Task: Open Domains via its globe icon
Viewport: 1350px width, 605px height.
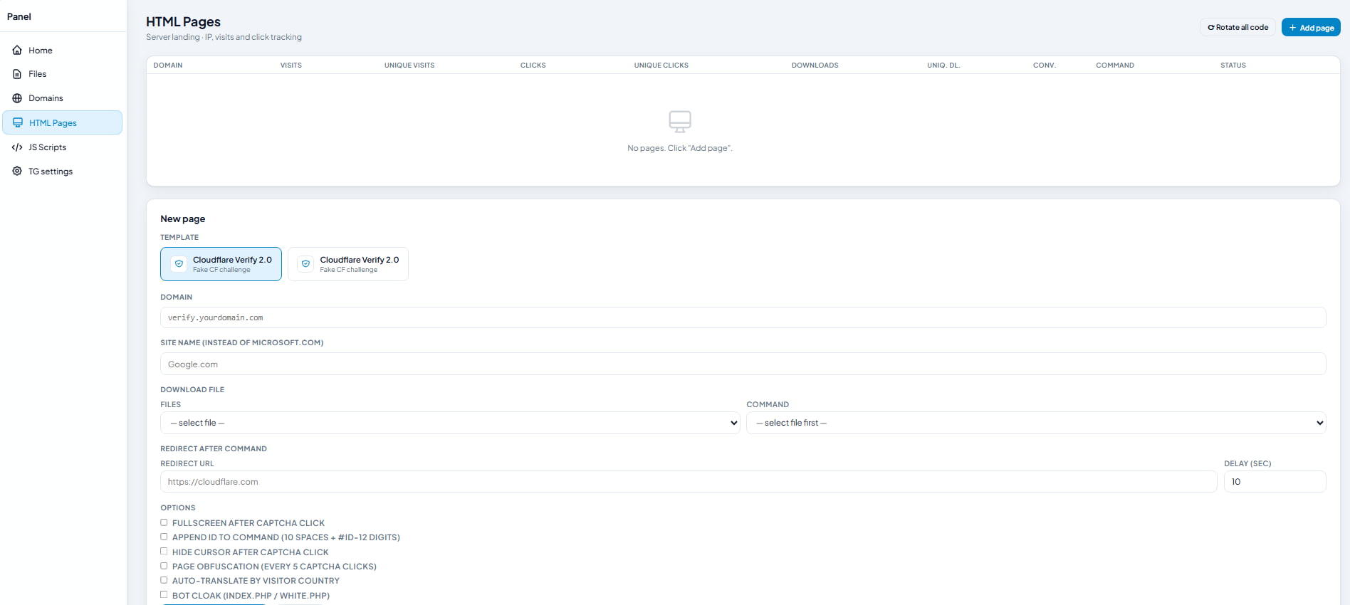Action: click(17, 98)
